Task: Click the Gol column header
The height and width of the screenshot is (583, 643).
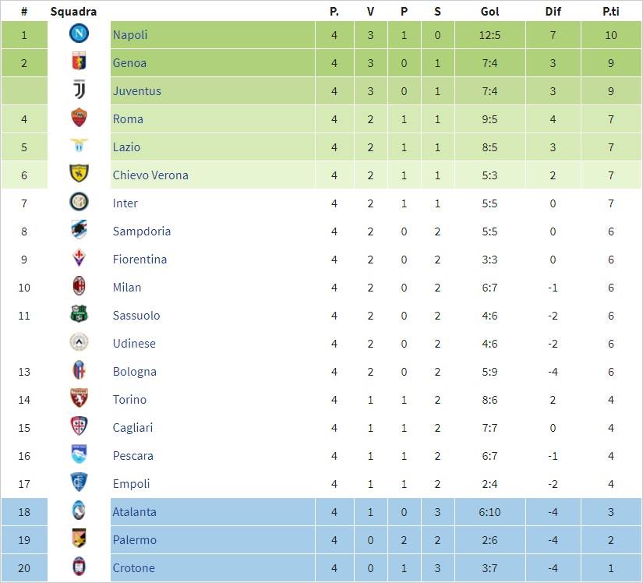Action: 489,12
